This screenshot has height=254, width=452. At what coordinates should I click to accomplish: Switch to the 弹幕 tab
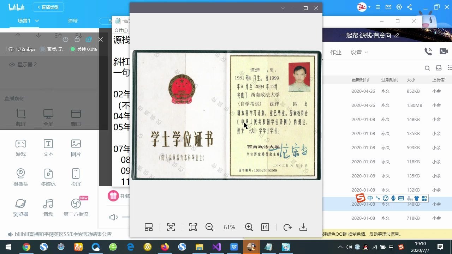tap(73, 21)
